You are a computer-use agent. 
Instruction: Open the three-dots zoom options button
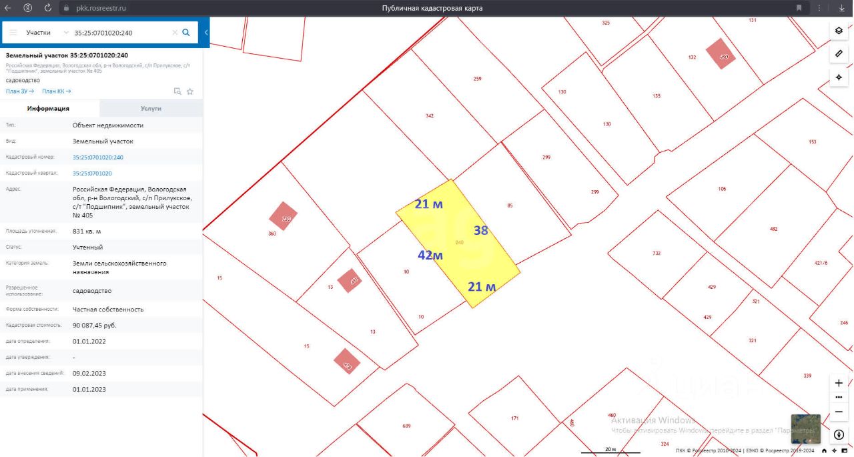tap(839, 397)
